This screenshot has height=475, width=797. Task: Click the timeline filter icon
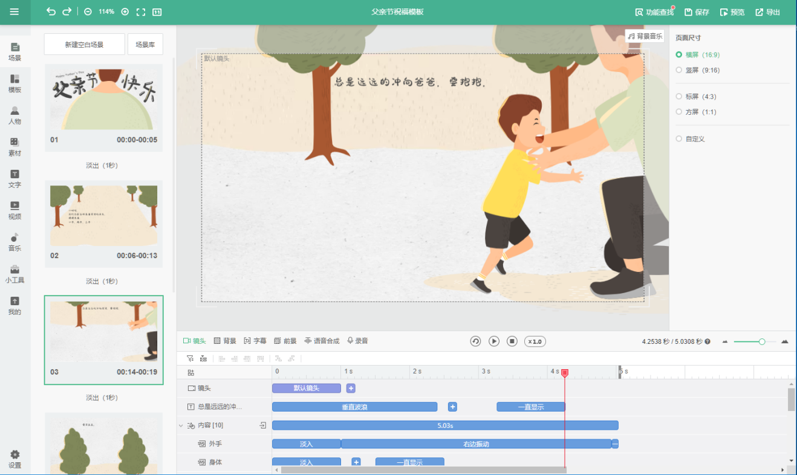coord(190,358)
